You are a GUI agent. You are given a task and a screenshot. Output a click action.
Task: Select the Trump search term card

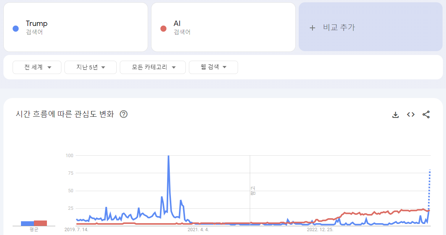coord(76,27)
